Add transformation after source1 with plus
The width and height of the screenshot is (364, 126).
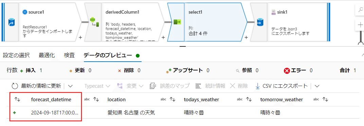coord(80,37)
